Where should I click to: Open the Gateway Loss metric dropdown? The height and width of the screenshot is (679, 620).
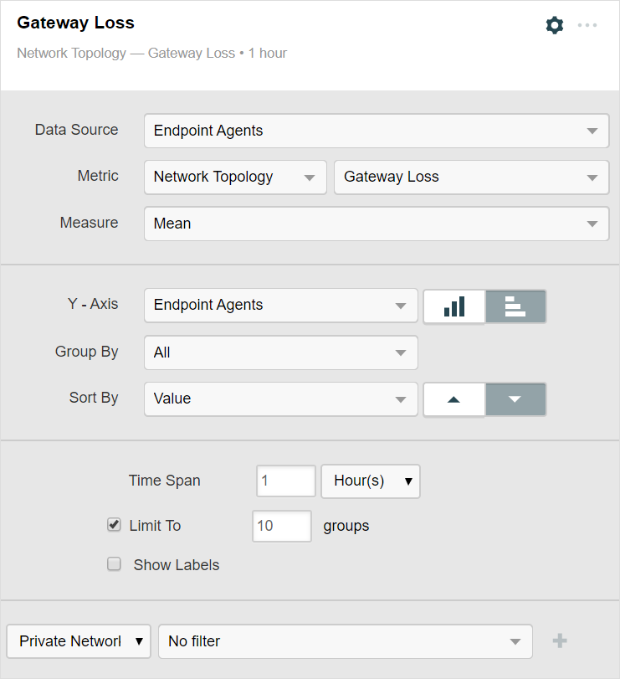point(471,177)
